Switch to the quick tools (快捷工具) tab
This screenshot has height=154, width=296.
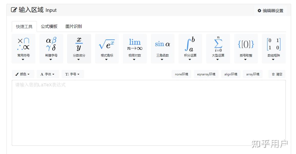point(24,26)
